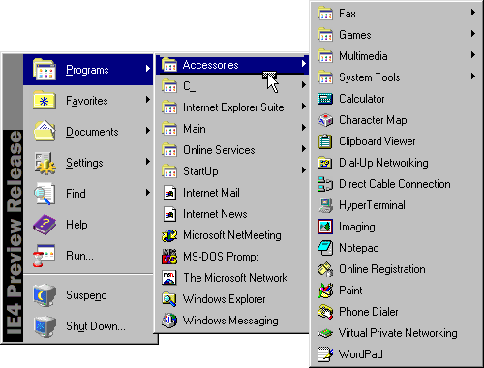Click Run... in the Start menu
Screen dimensions: 484x368
(x=88, y=256)
